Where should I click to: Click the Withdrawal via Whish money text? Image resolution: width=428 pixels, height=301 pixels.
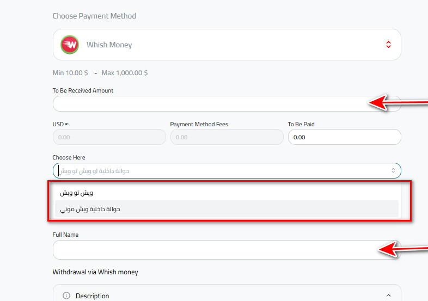tap(95, 272)
